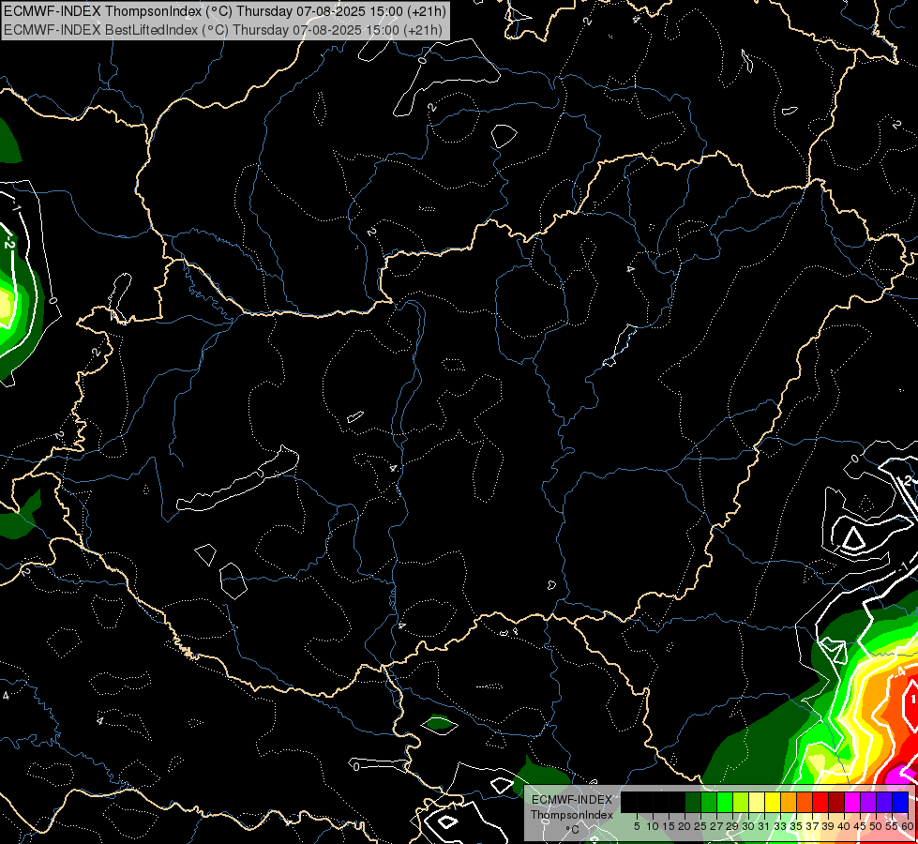Click the legend title 'ThompsonIndex'

[572, 815]
